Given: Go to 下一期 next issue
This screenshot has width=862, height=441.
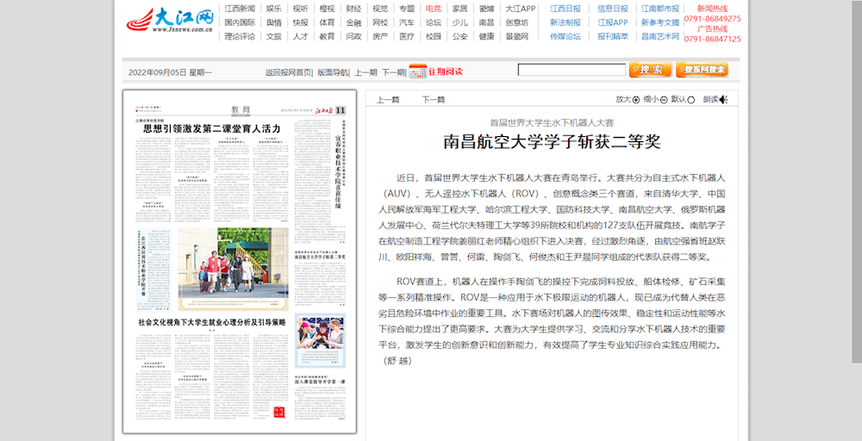Looking at the screenshot, I should click(x=393, y=72).
